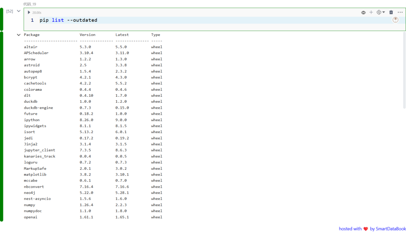Select the isort package name
Screen dimensions: 406x232
(x=30, y=132)
